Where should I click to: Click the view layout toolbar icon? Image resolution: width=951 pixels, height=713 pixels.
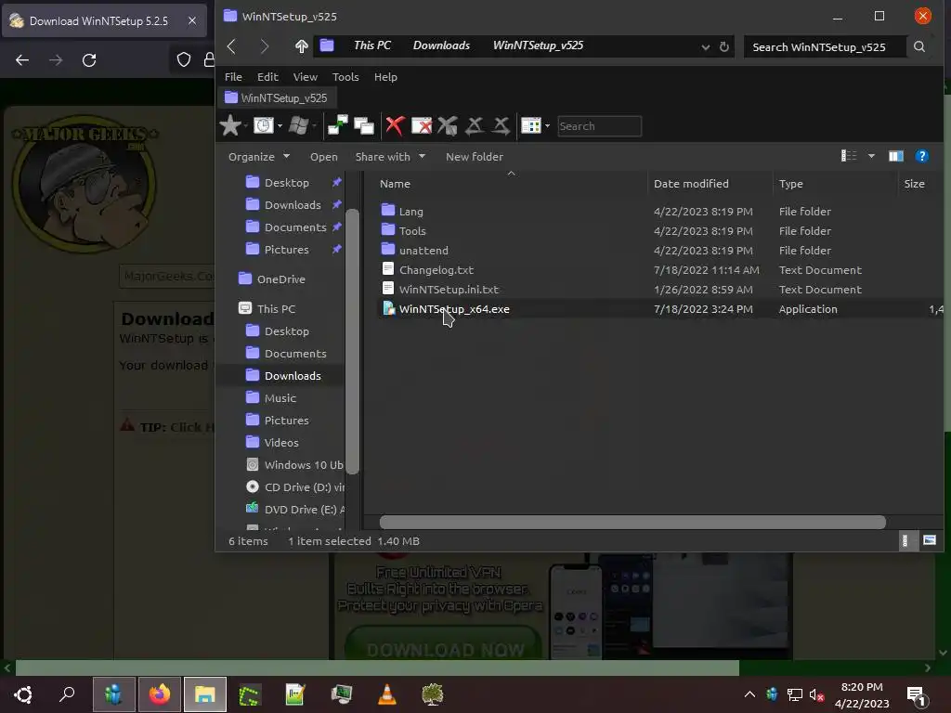tap(530, 125)
